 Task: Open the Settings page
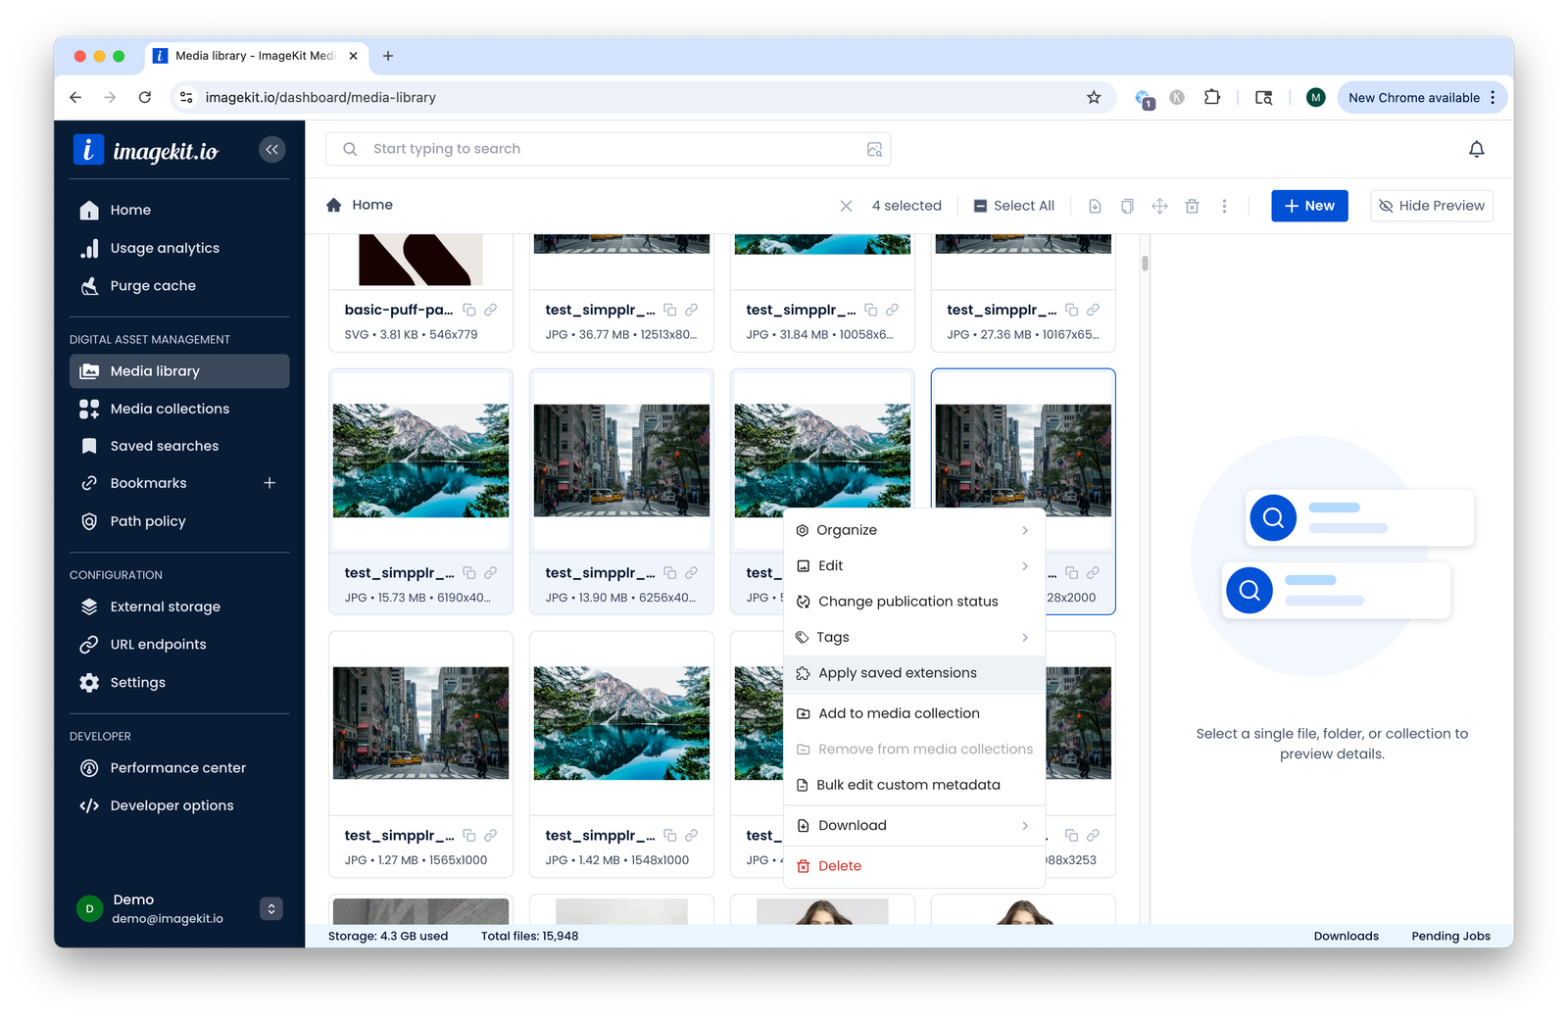179,682
